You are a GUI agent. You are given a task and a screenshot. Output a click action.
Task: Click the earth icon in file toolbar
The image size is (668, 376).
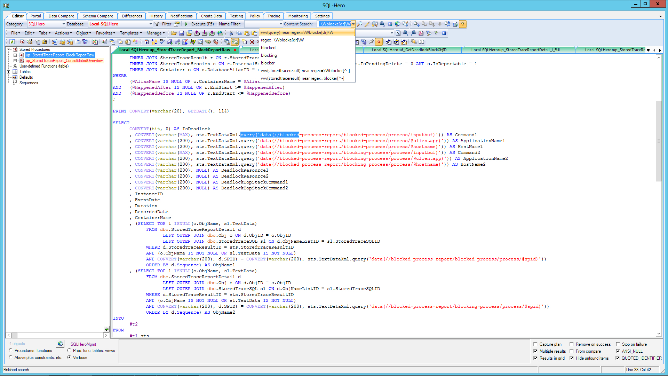coord(220,33)
